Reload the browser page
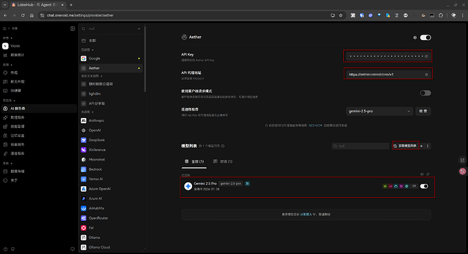Image resolution: width=468 pixels, height=254 pixels. coord(22,15)
